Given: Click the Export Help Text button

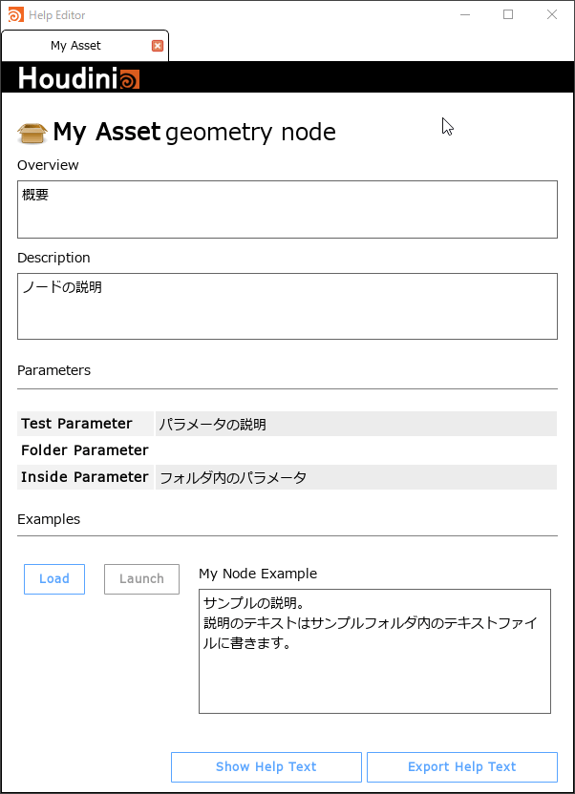Looking at the screenshot, I should tap(461, 767).
